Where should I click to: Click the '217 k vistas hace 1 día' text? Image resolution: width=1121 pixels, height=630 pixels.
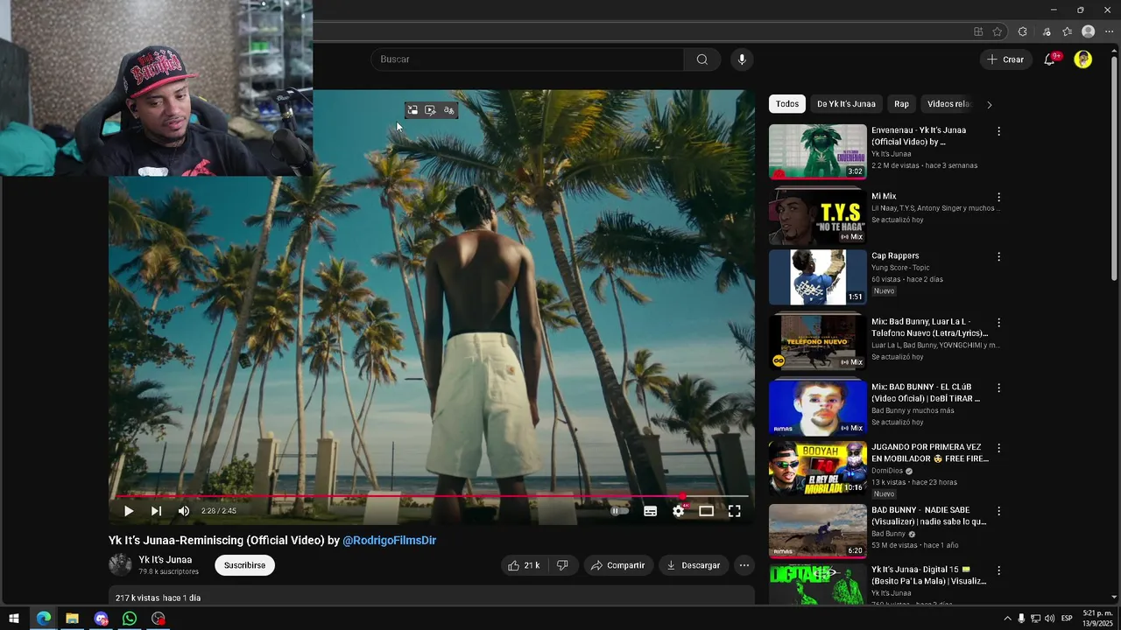pyautogui.click(x=159, y=598)
